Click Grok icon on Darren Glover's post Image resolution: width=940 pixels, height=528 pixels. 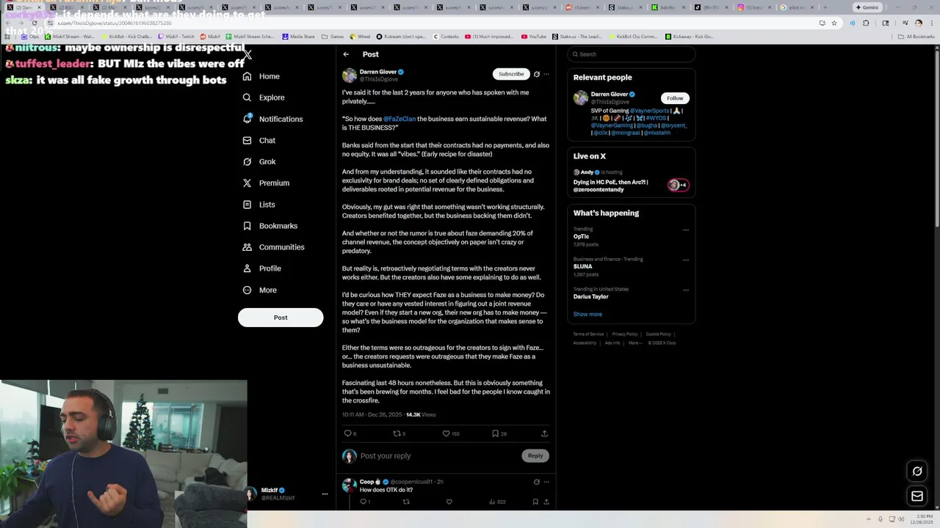[537, 74]
